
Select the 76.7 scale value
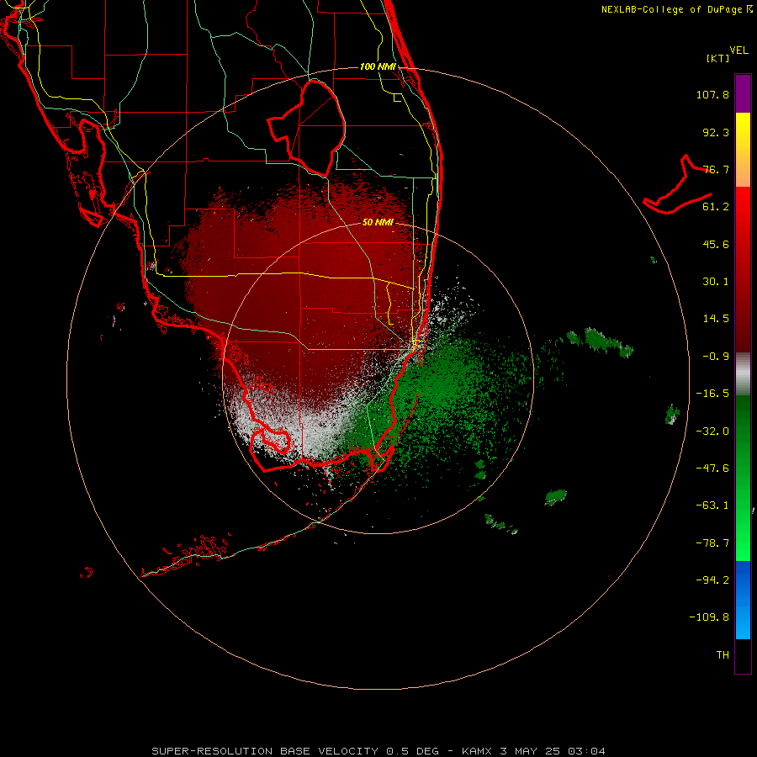pos(716,169)
